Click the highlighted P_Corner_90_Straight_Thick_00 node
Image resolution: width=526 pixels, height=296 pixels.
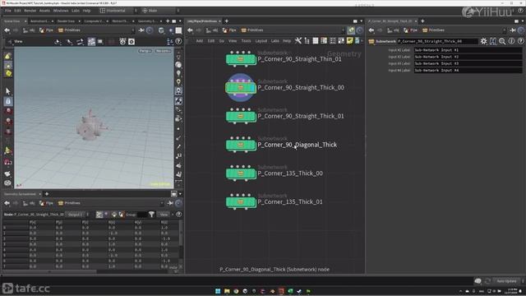[241, 88]
